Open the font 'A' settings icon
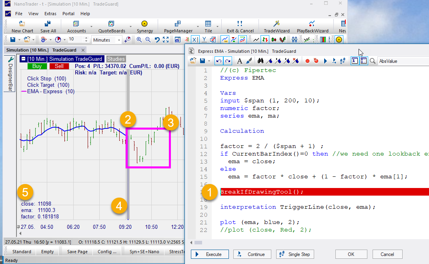Viewport: 429px width, 264px height. click(239, 61)
